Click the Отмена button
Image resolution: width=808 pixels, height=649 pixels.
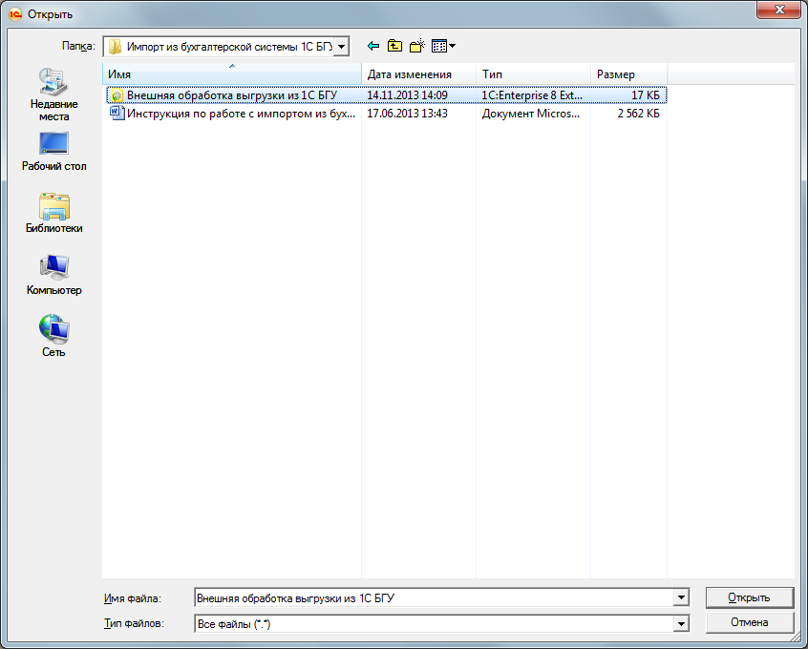(x=749, y=622)
